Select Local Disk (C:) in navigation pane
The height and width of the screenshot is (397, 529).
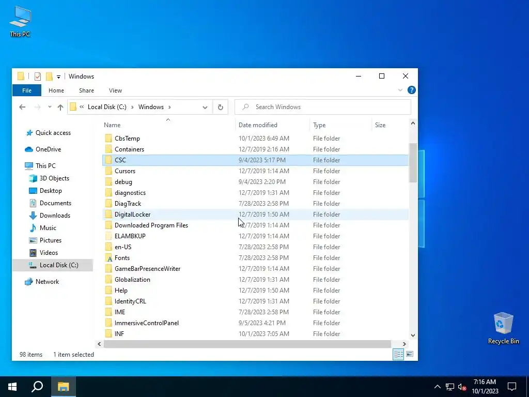(x=53, y=265)
